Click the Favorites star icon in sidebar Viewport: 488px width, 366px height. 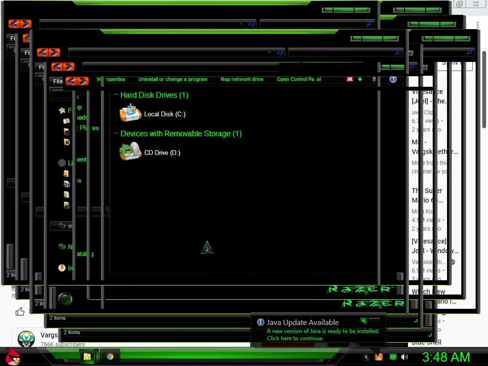tap(62, 110)
